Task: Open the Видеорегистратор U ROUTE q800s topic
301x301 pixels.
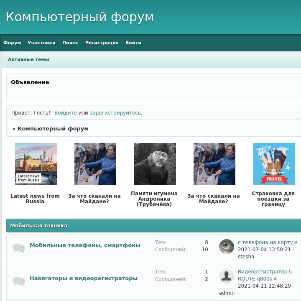Action: (265, 275)
